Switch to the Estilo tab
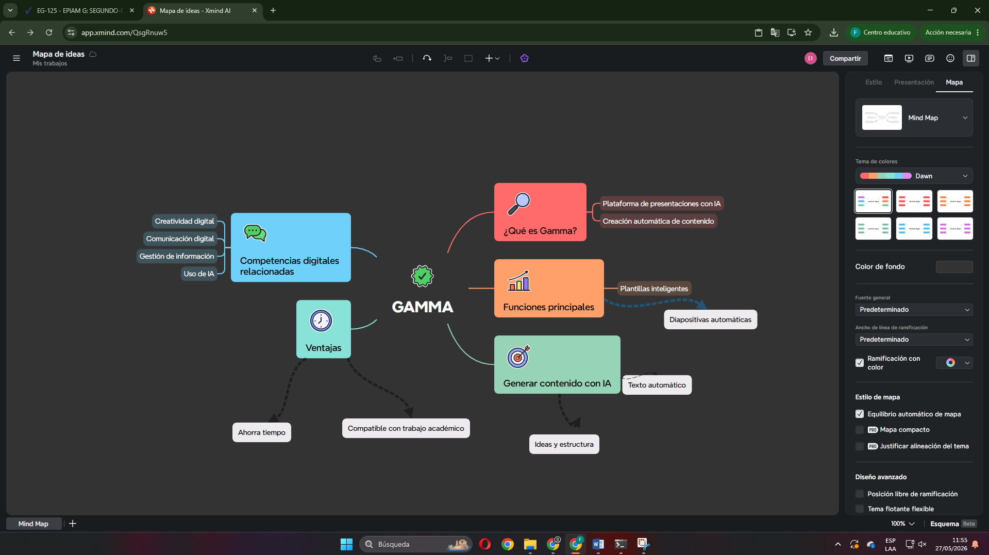 click(x=873, y=82)
